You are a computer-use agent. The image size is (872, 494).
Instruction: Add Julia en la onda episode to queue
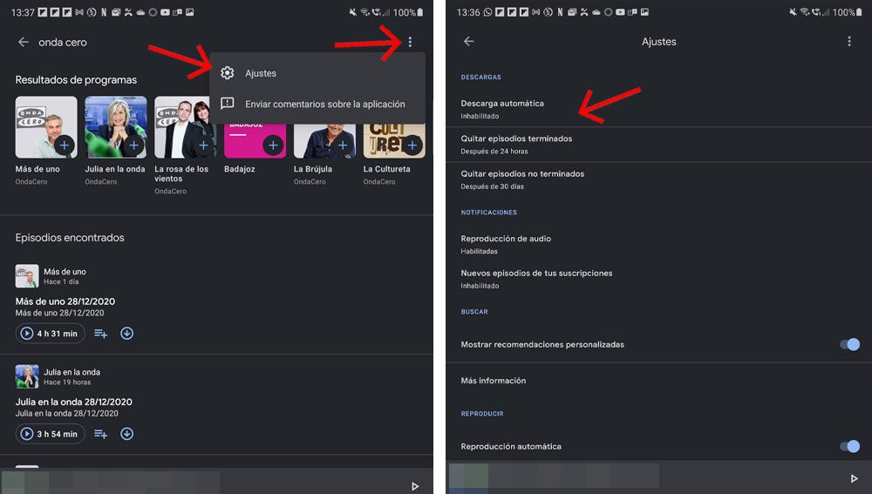[x=100, y=434]
